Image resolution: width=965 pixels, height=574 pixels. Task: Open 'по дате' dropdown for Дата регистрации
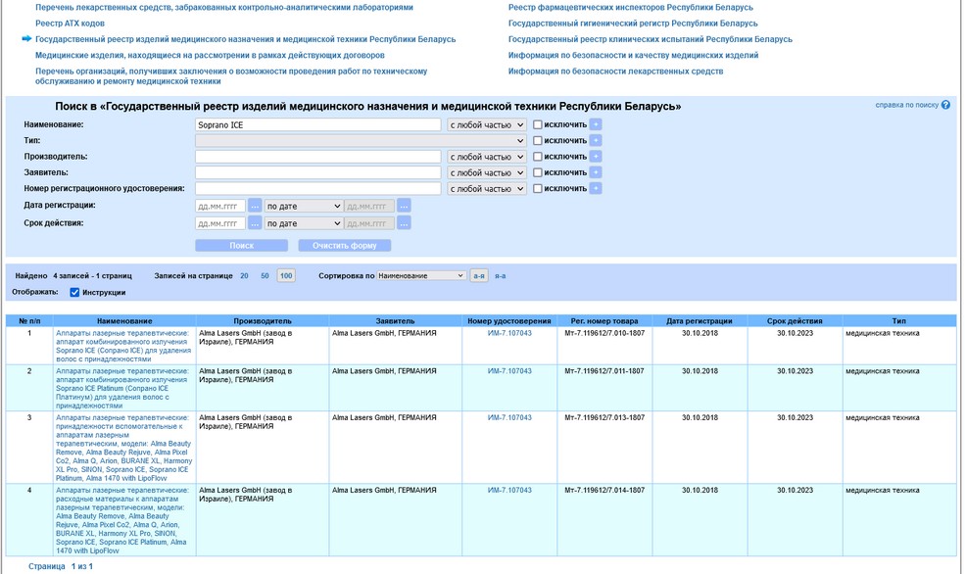click(304, 206)
